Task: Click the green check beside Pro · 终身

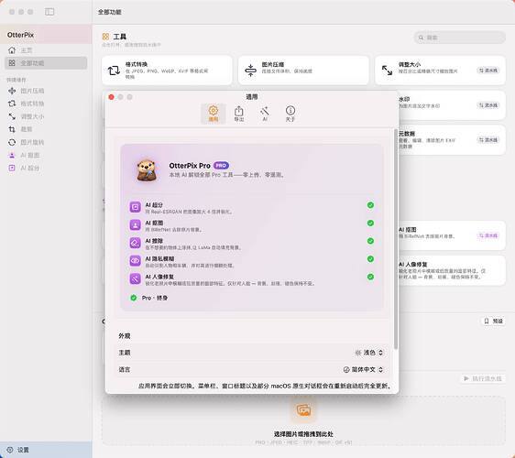Action: click(x=134, y=298)
